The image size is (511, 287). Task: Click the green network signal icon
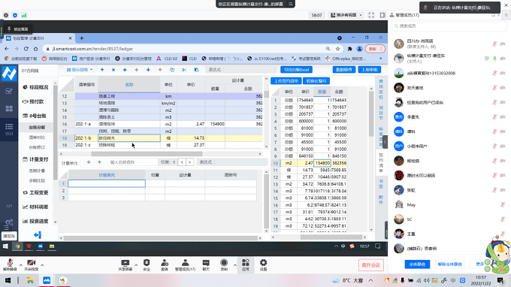point(24,15)
